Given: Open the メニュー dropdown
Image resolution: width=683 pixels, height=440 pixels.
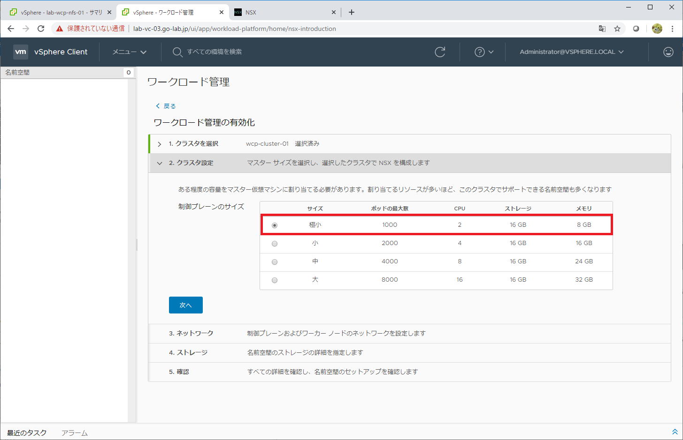Looking at the screenshot, I should click(x=130, y=52).
